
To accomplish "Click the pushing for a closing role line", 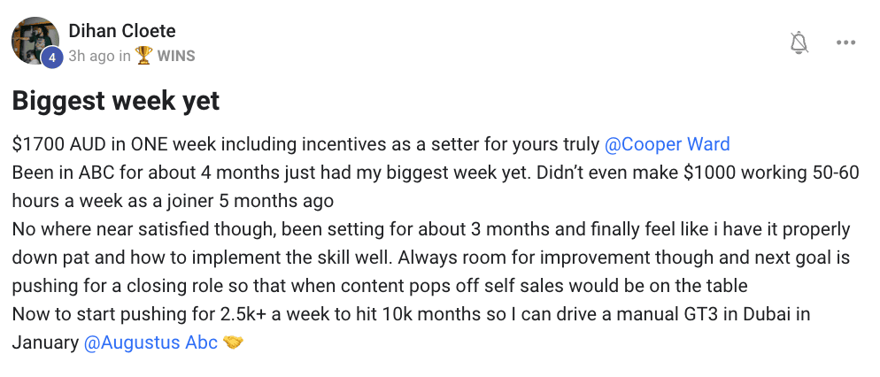I will [380, 286].
